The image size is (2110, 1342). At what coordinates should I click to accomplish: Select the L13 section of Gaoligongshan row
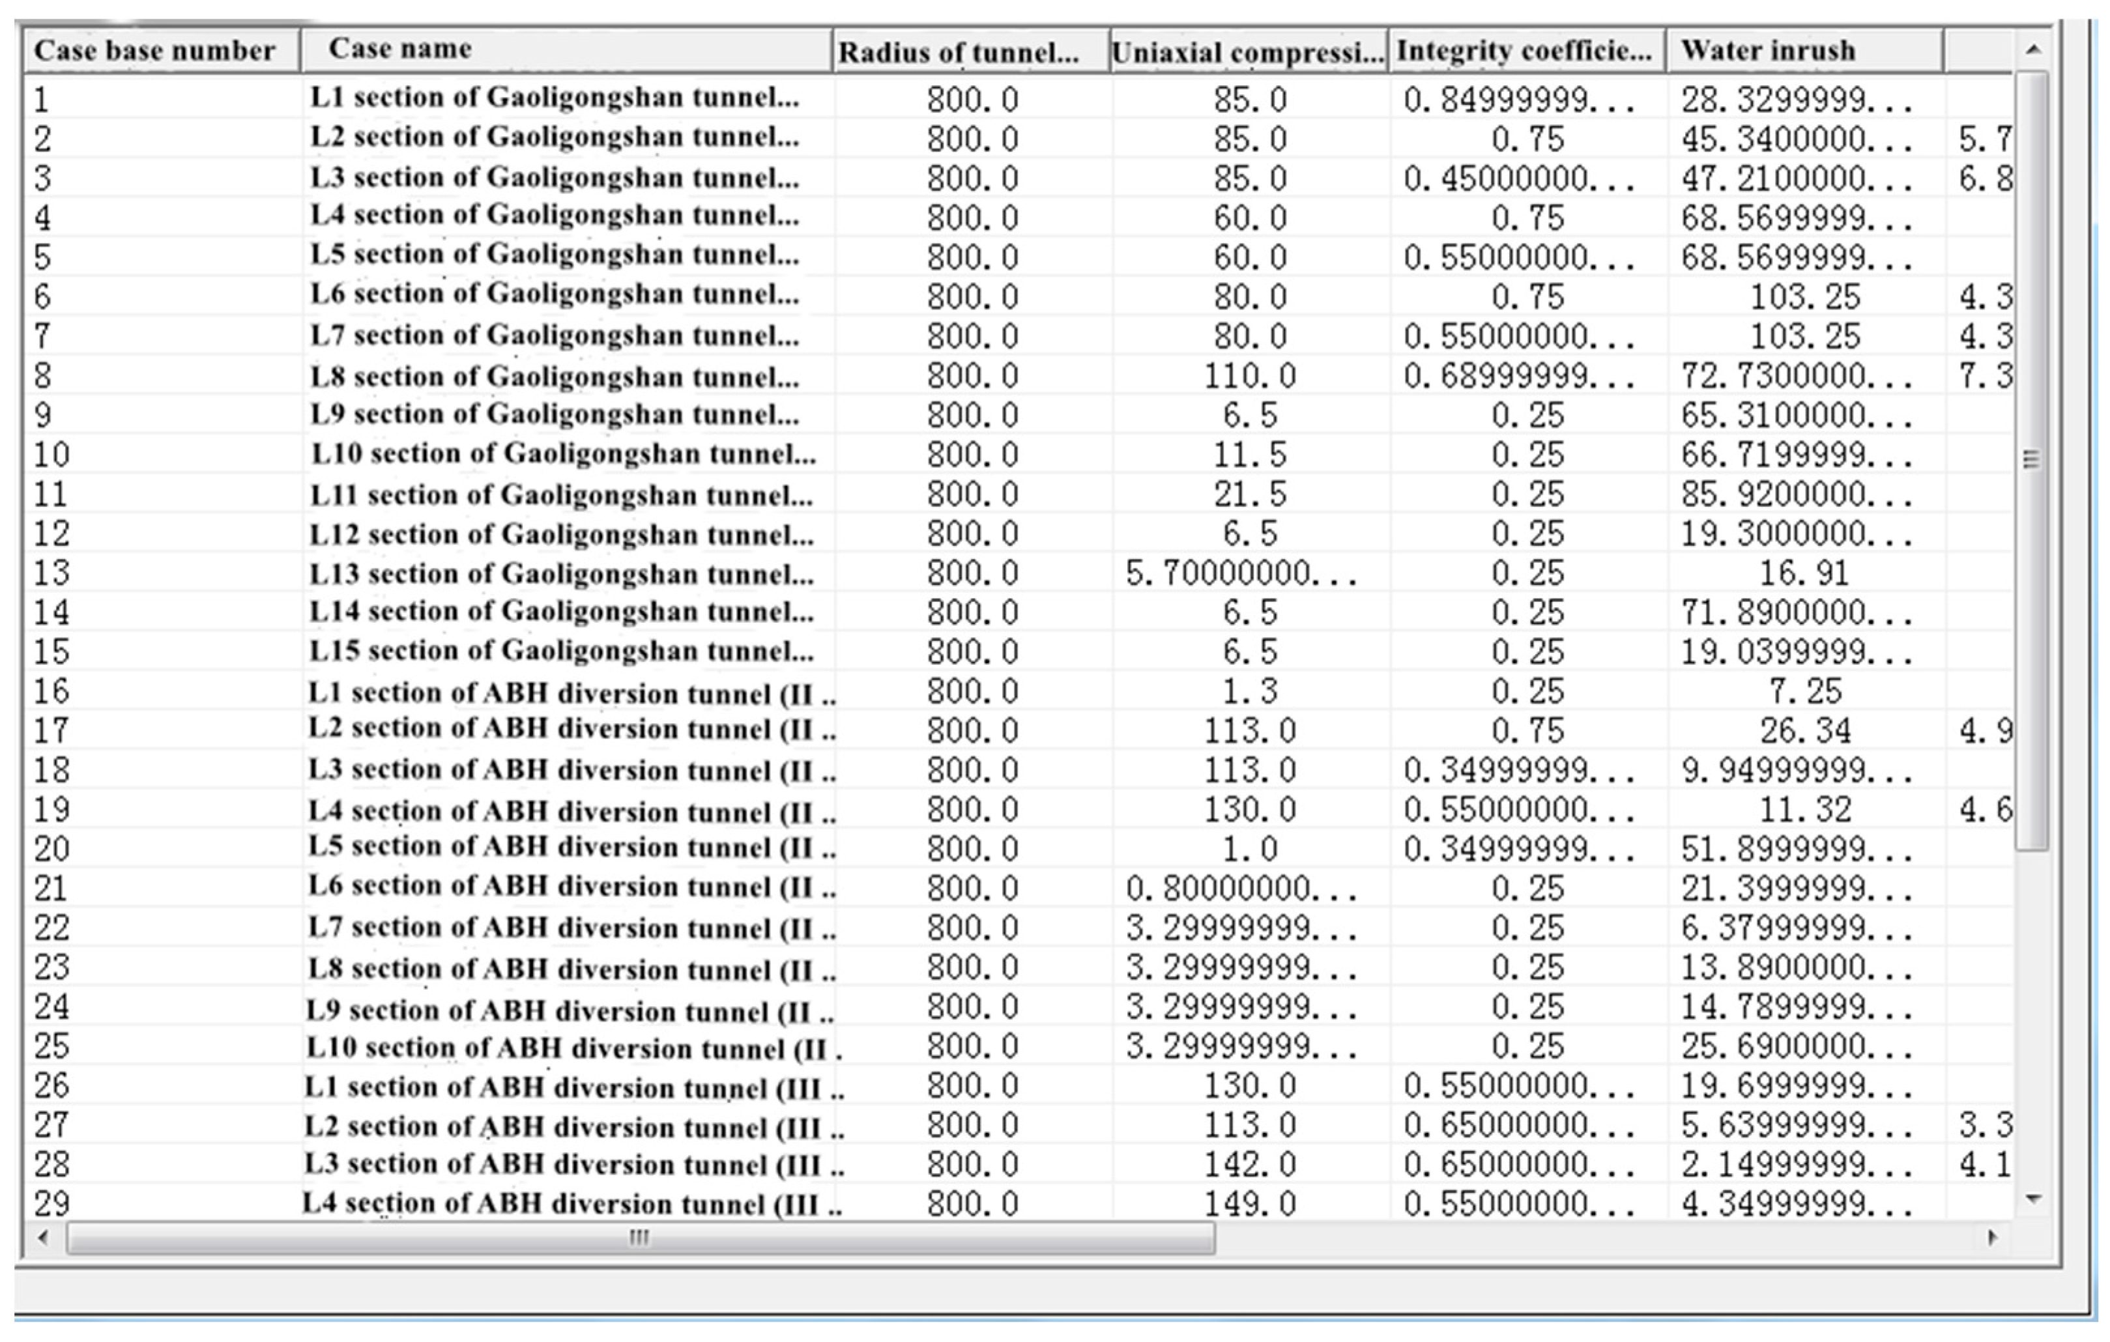click(x=561, y=574)
